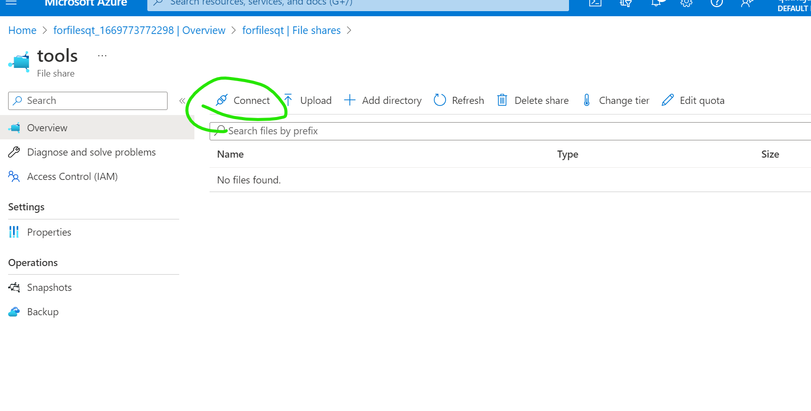Open portal settings gear

coord(686,3)
